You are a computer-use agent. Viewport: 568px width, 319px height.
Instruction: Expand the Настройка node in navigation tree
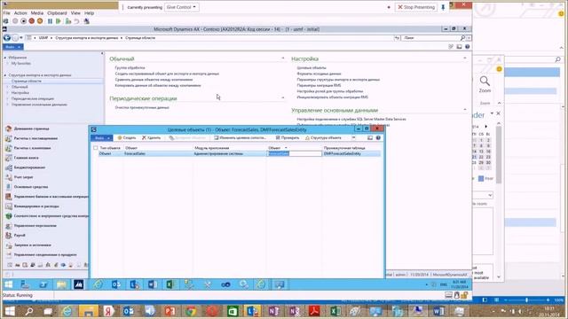tap(7, 92)
